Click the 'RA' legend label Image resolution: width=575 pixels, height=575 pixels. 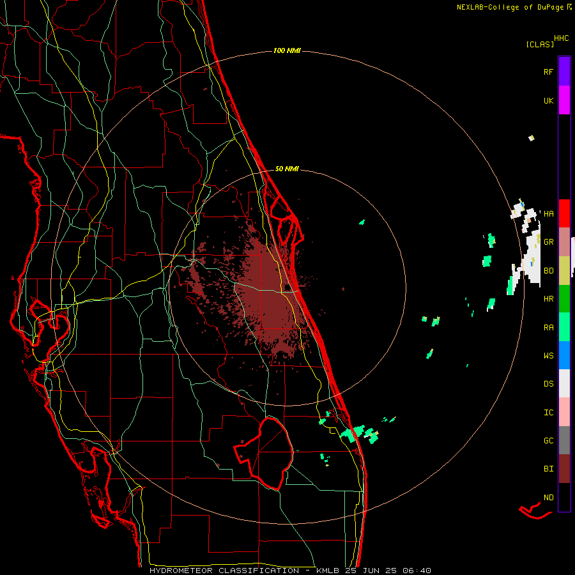tap(548, 328)
